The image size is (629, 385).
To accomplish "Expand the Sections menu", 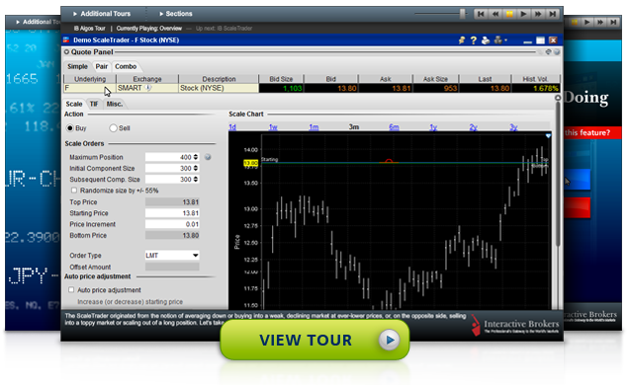I will [176, 14].
